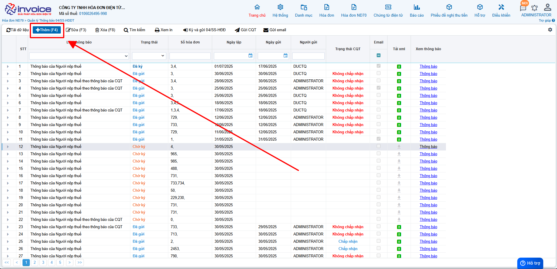The image size is (557, 269).
Task: Expand row 25 details
Action: 8,242
